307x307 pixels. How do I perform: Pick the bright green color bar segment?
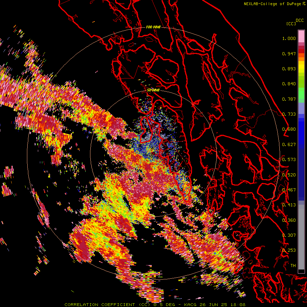(301, 93)
